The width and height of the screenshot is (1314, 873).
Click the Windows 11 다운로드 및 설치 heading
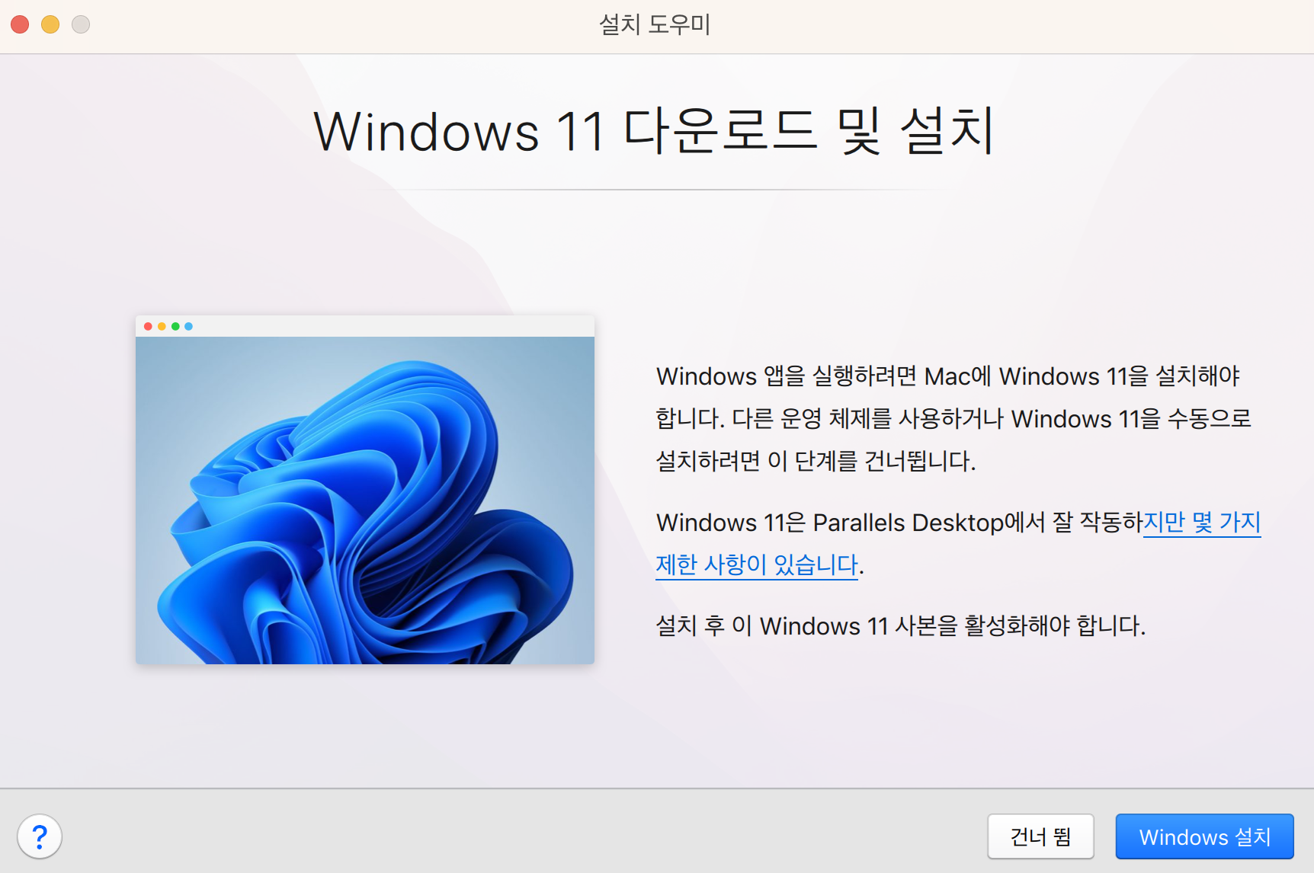pos(655,131)
